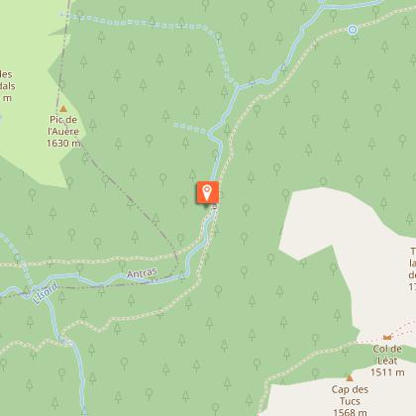Click the 1630 m elevation text
Viewport: 416px width, 416px height.
point(63,143)
